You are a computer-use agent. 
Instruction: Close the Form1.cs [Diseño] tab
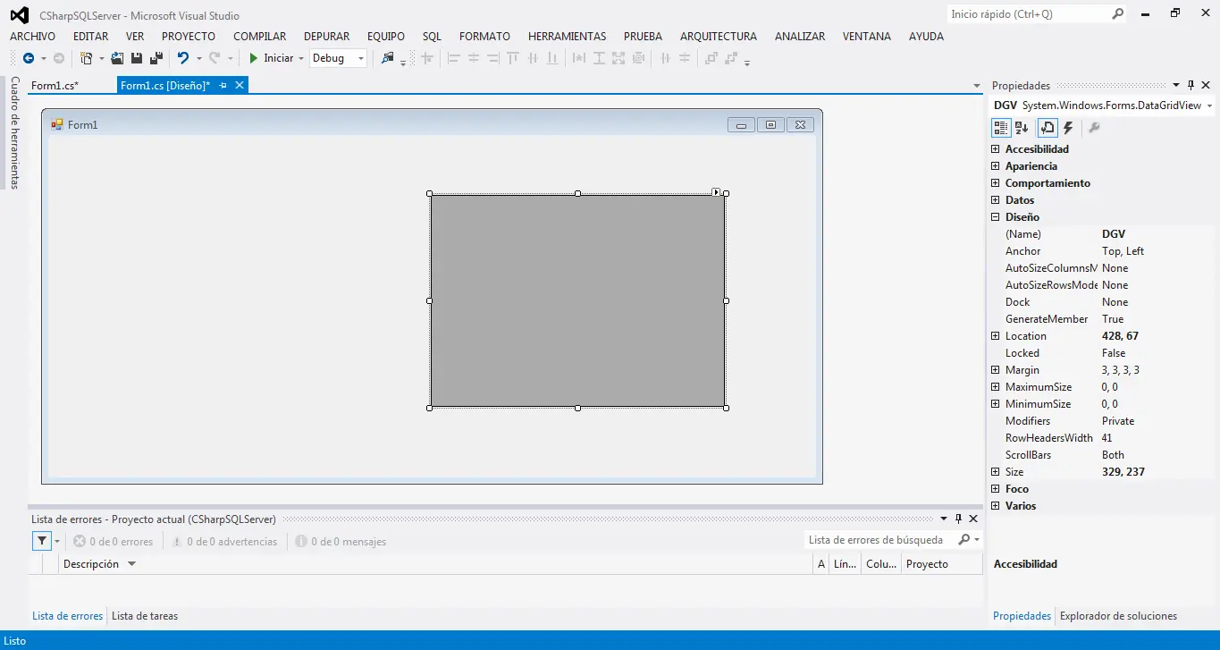(x=240, y=86)
